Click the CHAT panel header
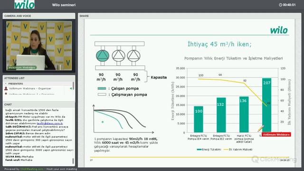 pyautogui.click(x=39, y=104)
